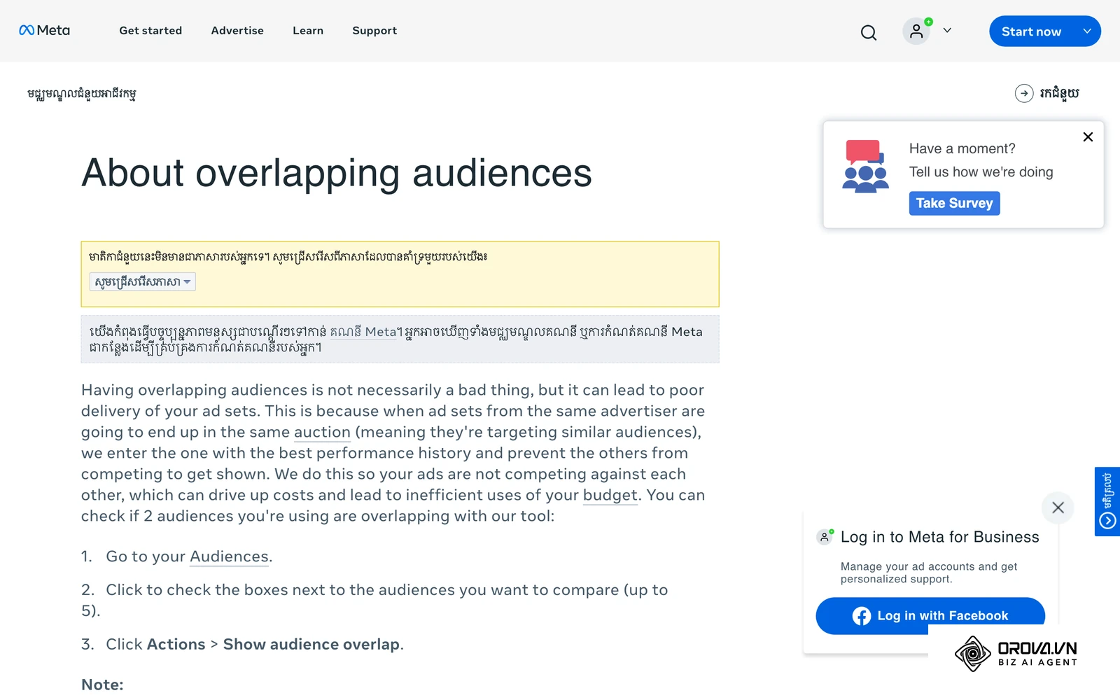Click 'Log in to Meta for Business' text
The width and height of the screenshot is (1120, 700).
[x=939, y=537]
